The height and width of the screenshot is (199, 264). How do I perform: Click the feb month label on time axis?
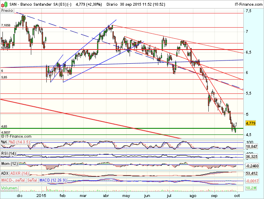pyautogui.click(x=63, y=196)
